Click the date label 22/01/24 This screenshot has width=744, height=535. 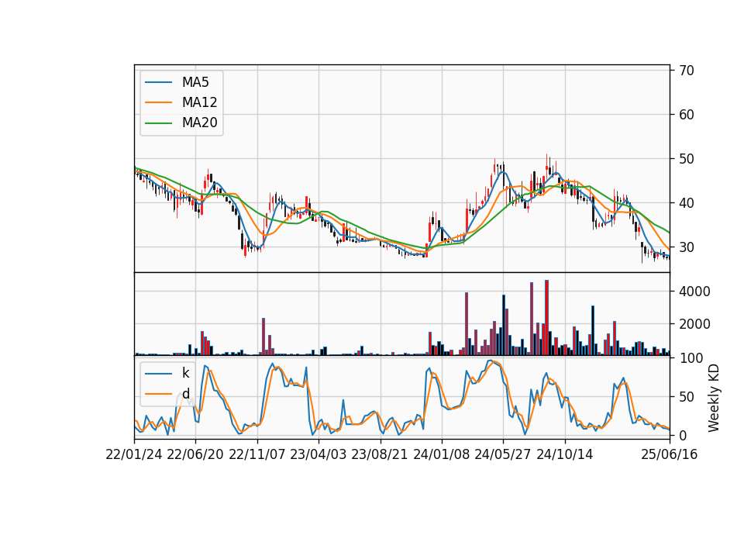134,455
